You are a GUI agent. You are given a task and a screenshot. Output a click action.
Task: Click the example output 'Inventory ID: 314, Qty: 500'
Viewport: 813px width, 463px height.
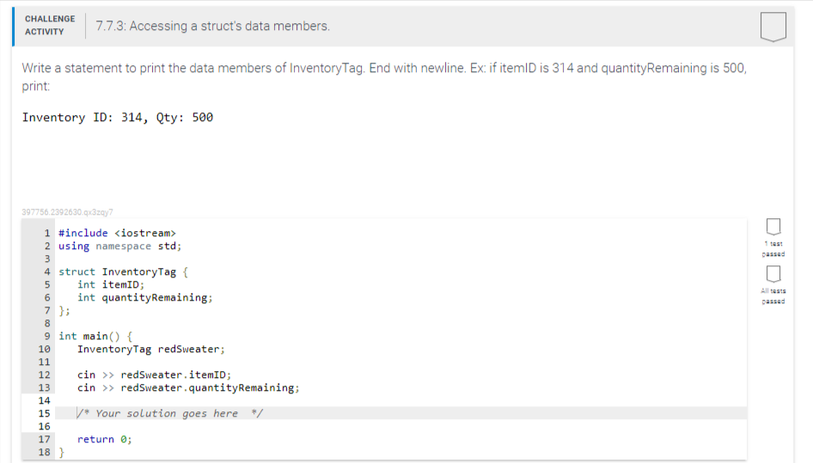click(118, 118)
